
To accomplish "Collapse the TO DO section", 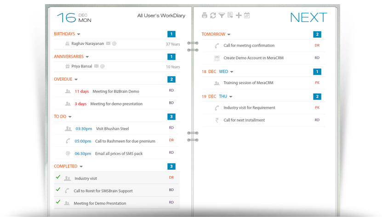I will [70, 117].
